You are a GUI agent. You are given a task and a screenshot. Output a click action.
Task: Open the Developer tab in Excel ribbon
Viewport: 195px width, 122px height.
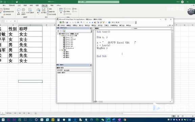(x=45, y=5)
